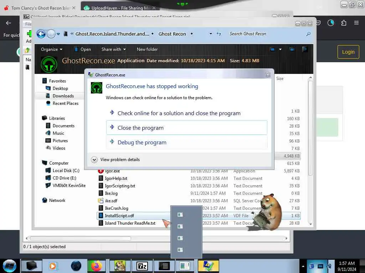
Task: Click New folder in the toolbar
Action: click(x=147, y=49)
